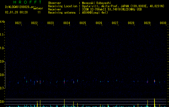Screen dimensions: 169x107
Task: Click the 1.0 kHz axis label
Action: [x=2, y=48]
